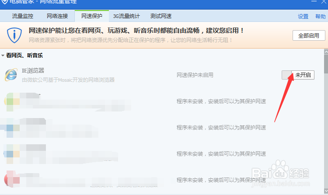Click the IE browser icon
This screenshot has height=195, width=328.
pos(11,75)
